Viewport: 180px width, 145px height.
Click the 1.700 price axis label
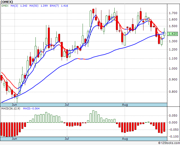[173, 13]
